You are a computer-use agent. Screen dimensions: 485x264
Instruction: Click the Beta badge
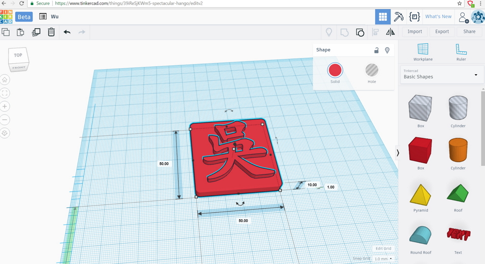point(24,17)
